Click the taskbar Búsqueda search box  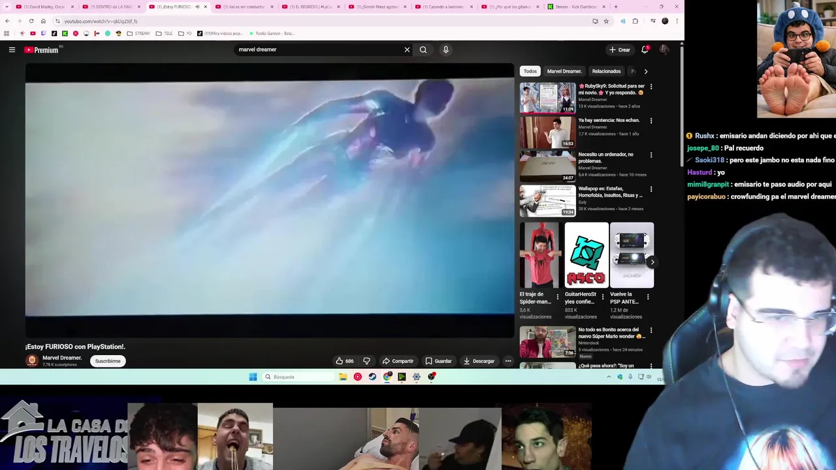click(x=297, y=377)
